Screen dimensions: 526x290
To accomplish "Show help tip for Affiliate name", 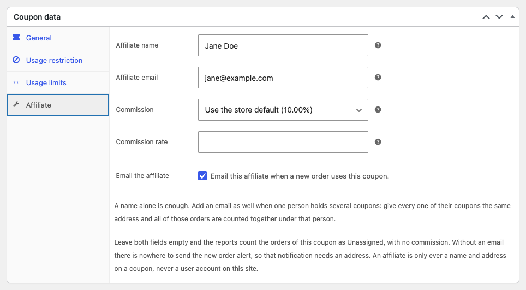I will [378, 45].
